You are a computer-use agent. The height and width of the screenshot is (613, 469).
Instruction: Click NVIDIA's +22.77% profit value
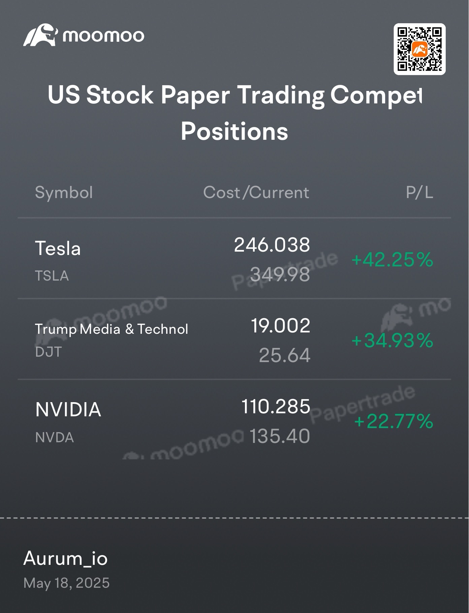click(x=394, y=421)
